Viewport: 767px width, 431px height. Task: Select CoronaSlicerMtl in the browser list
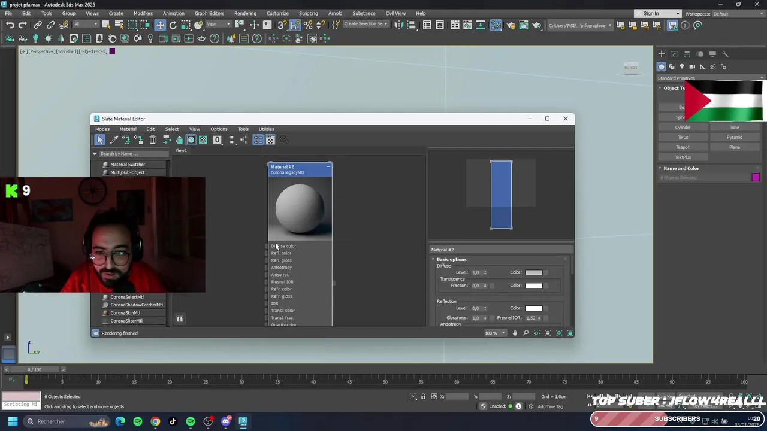126,321
